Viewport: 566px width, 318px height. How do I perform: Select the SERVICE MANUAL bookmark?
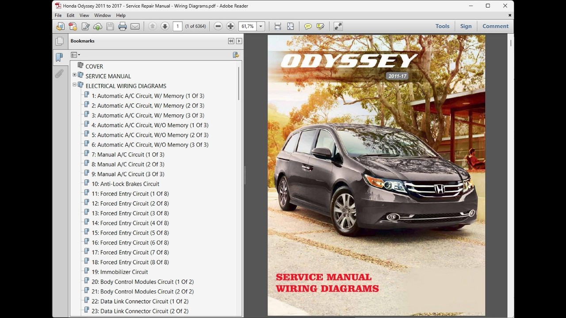tap(108, 76)
